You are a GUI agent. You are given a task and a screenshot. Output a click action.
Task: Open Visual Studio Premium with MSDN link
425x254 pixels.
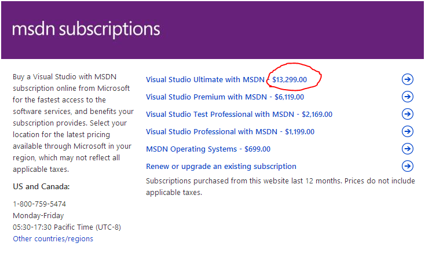[x=206, y=97]
